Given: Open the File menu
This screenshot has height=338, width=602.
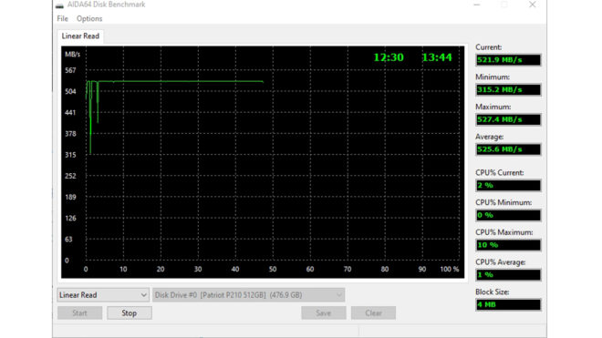Looking at the screenshot, I should pos(62,19).
